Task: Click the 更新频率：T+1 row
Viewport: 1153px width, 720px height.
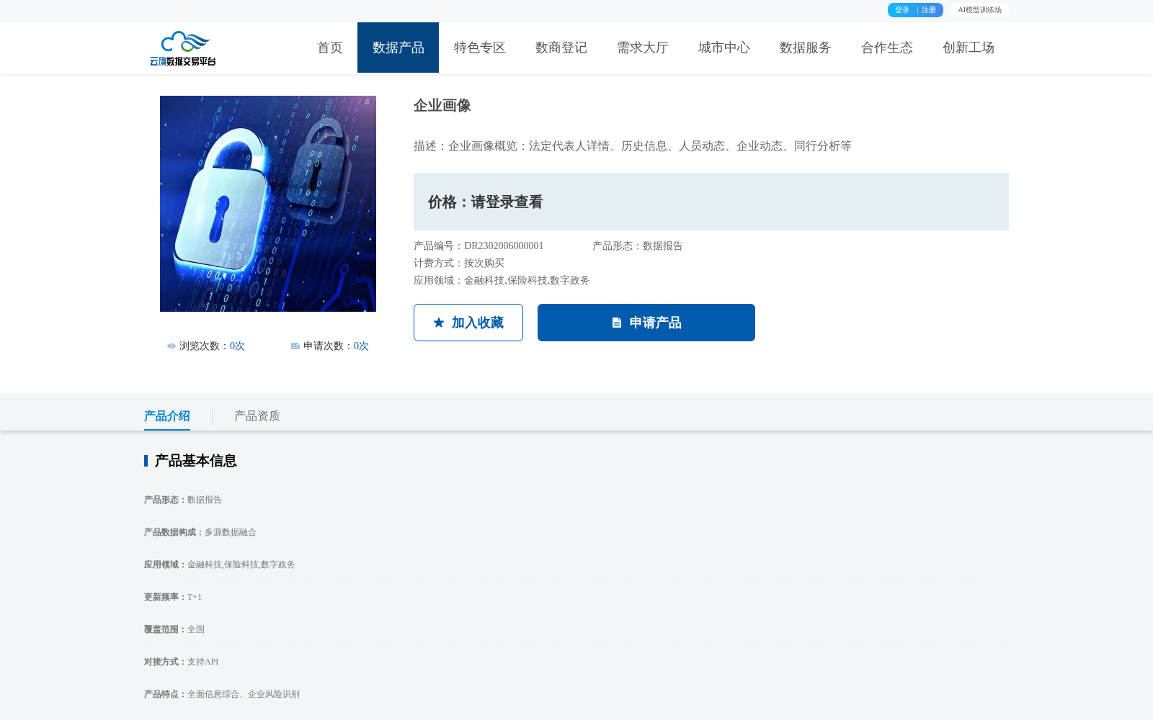Action: pyautogui.click(x=173, y=597)
